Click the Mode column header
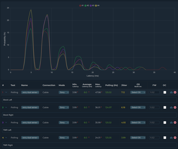Image resolution: width=178 pixels, height=149 pixels. click(62, 85)
